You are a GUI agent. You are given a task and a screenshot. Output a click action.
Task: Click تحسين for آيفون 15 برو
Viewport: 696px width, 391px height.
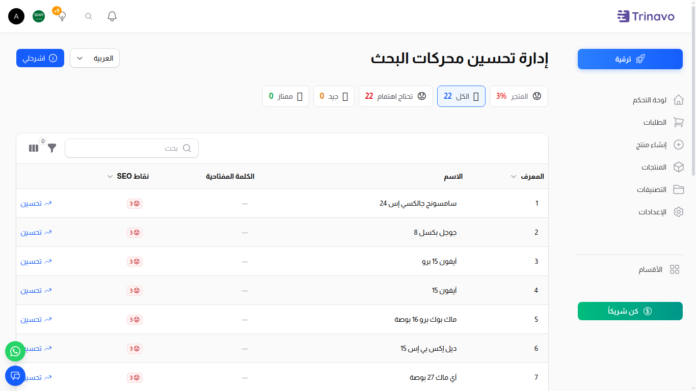(36, 261)
